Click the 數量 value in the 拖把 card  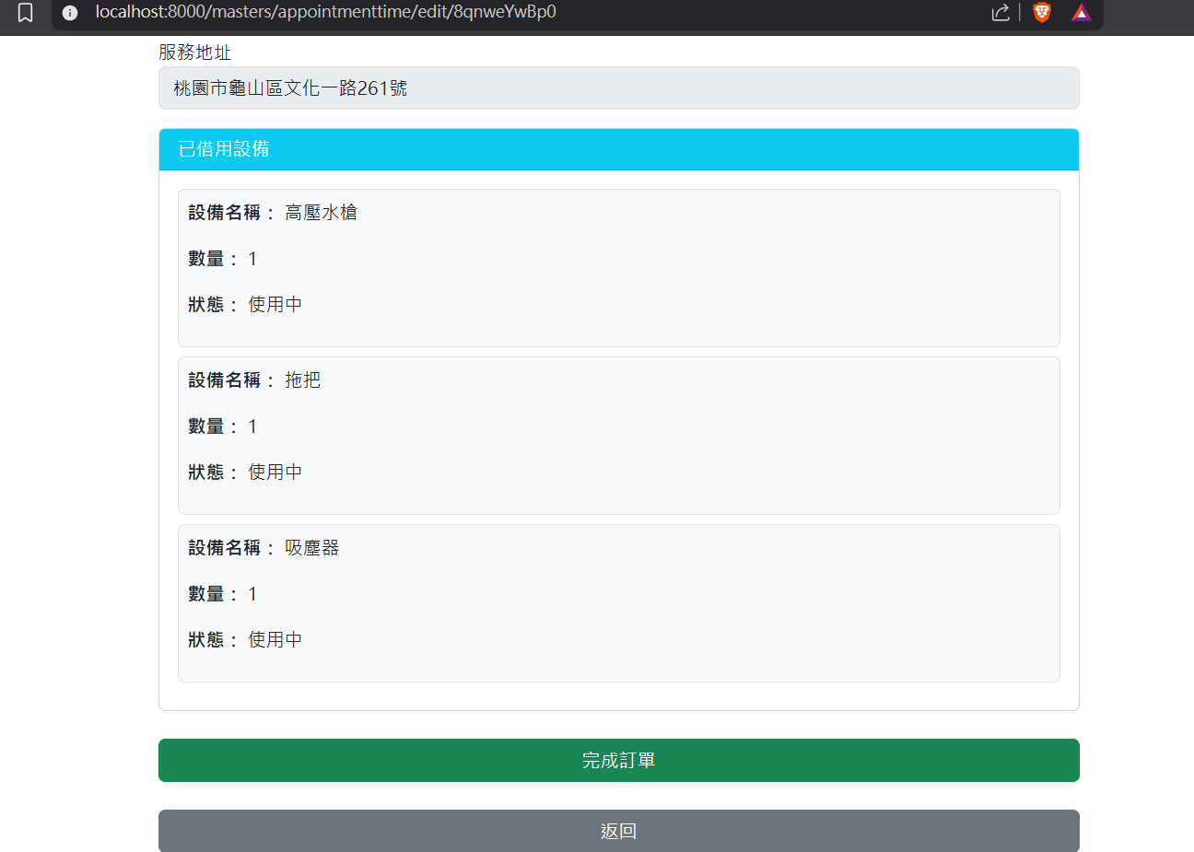252,426
